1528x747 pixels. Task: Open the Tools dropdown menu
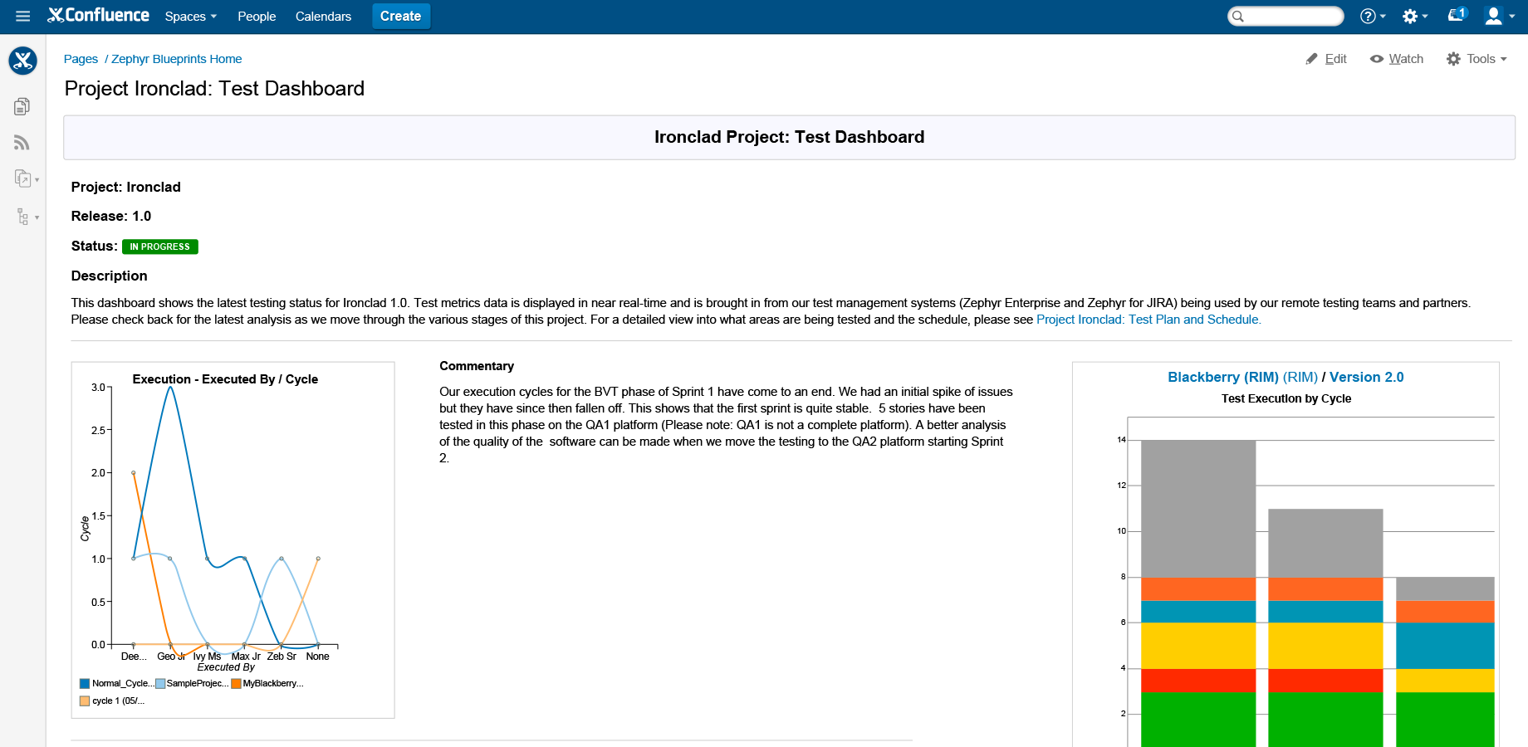tap(1477, 59)
